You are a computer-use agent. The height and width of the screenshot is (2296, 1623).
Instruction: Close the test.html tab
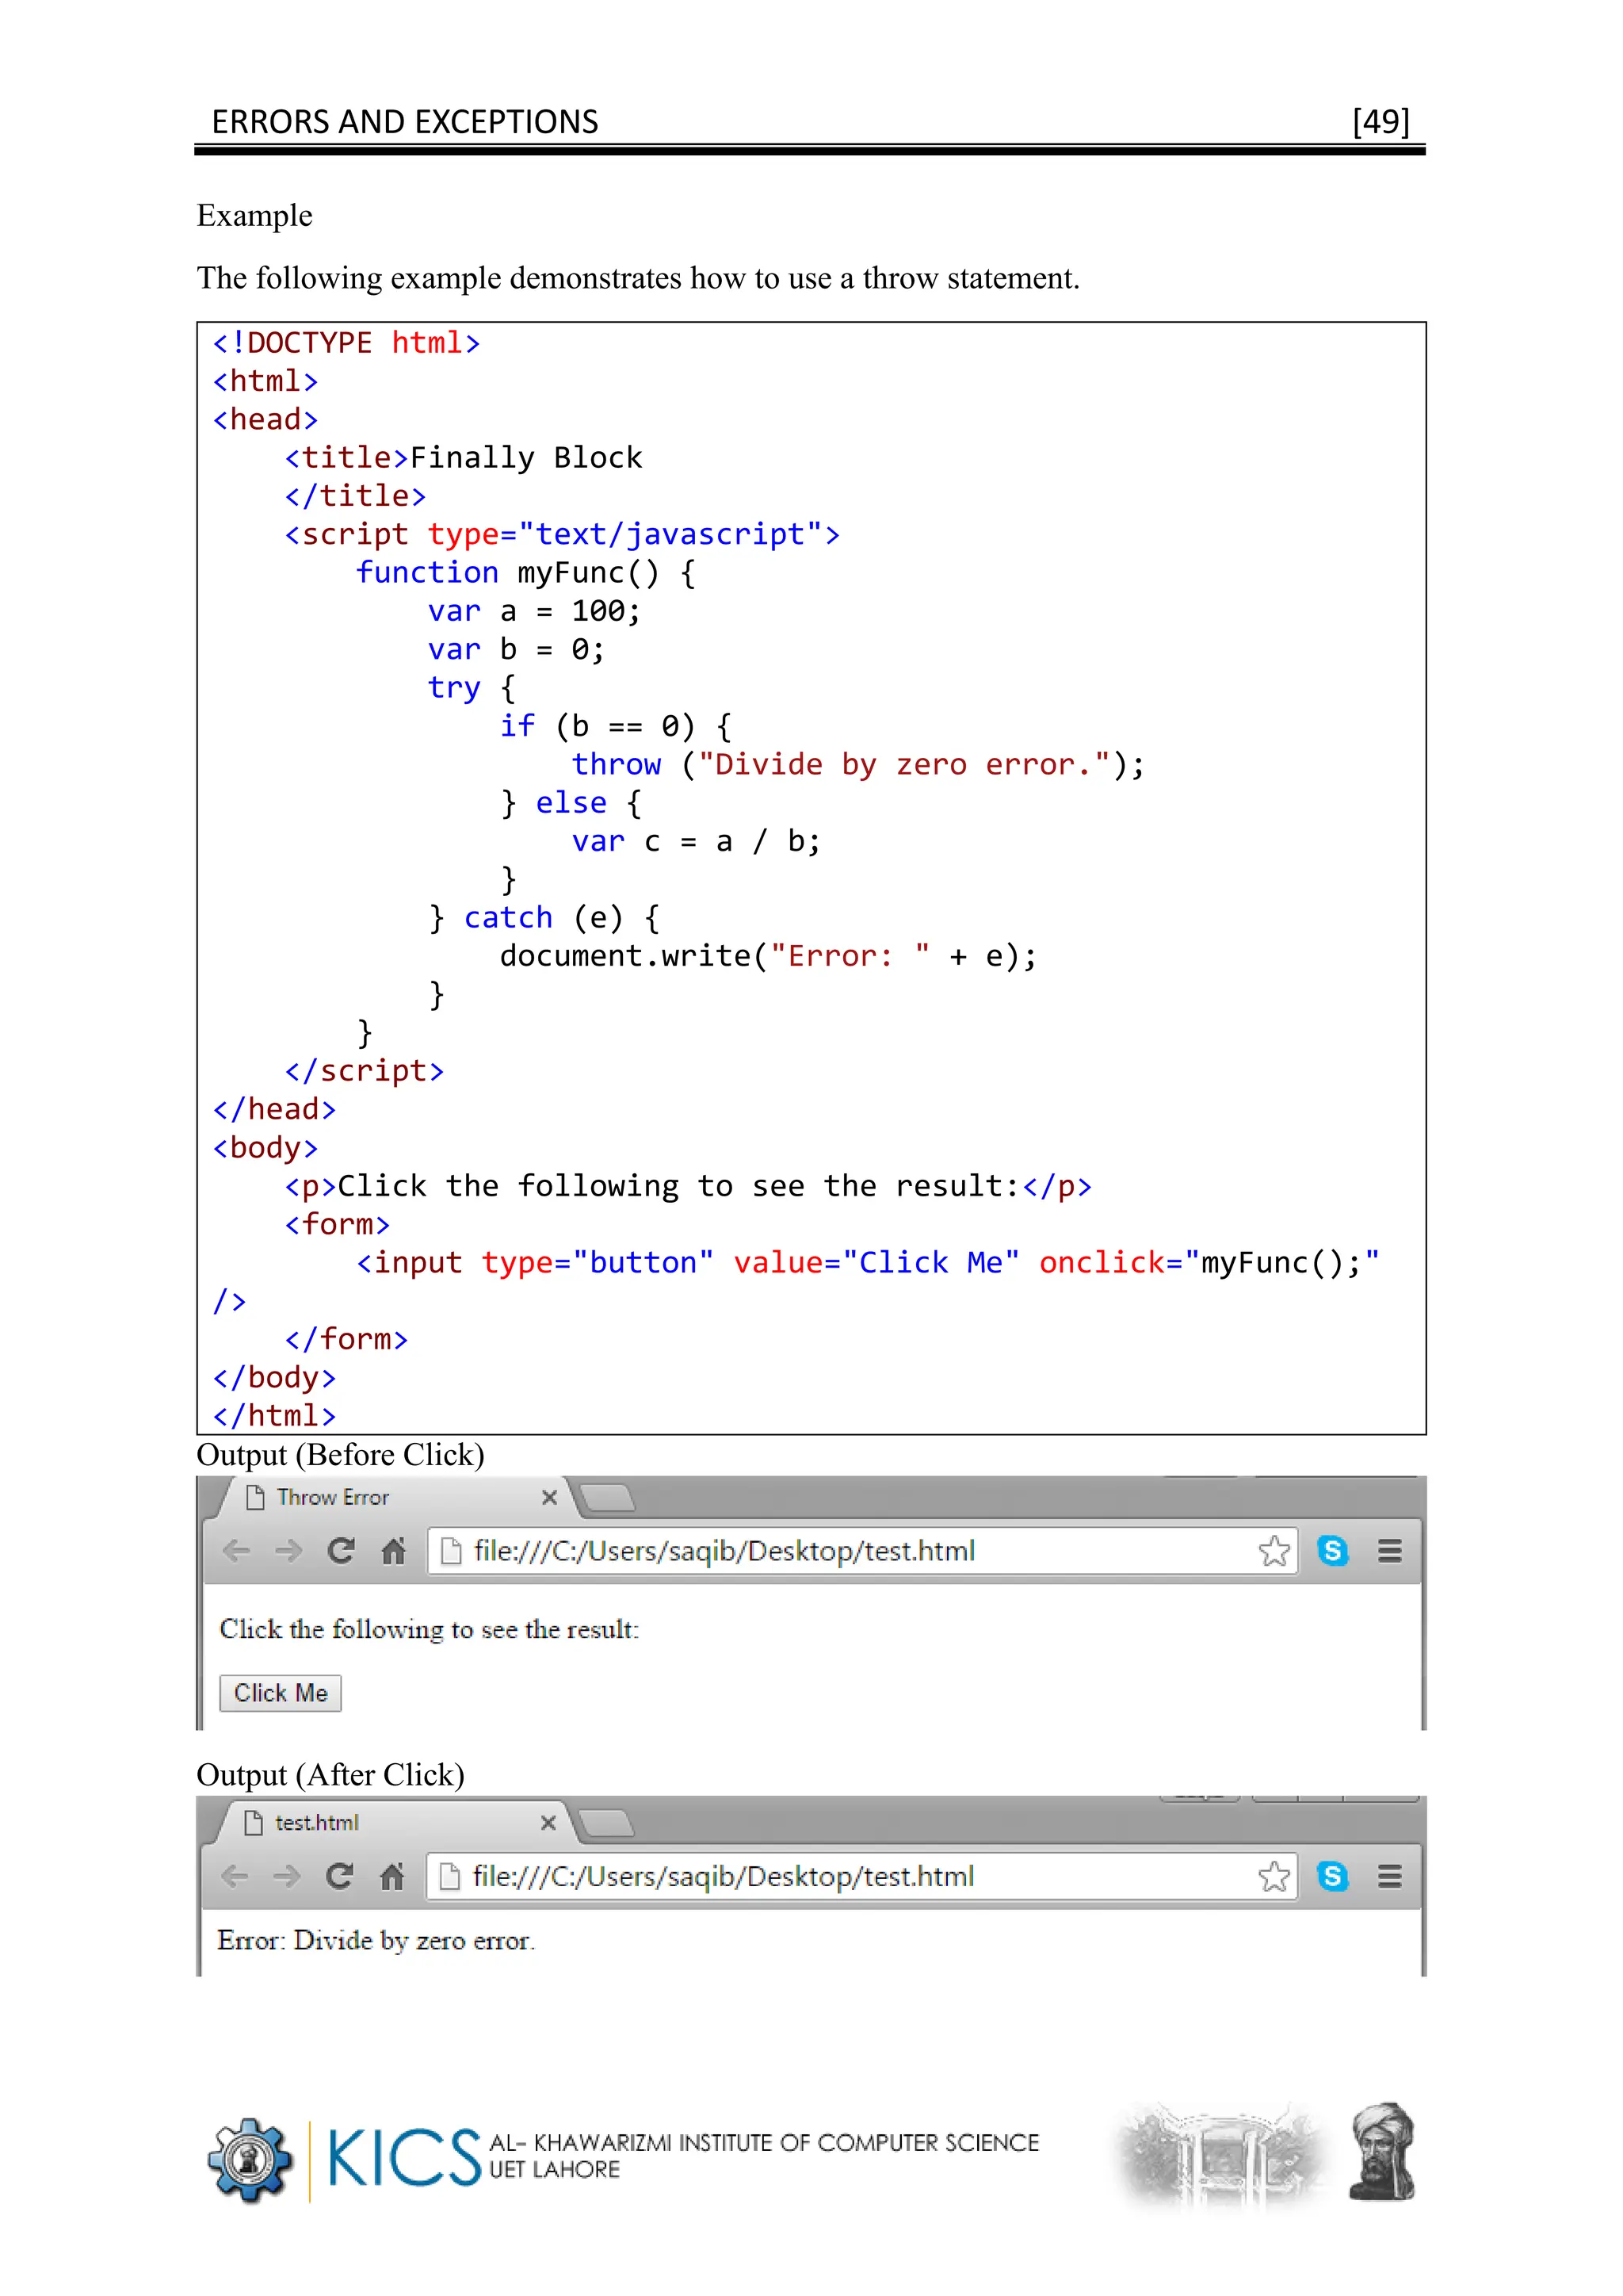[x=548, y=1822]
